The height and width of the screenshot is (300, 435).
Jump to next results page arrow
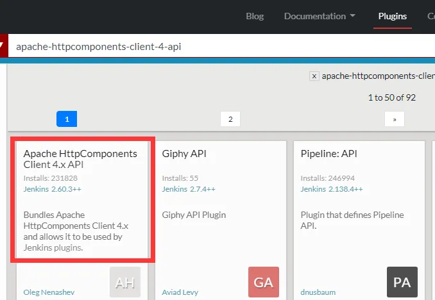[395, 119]
